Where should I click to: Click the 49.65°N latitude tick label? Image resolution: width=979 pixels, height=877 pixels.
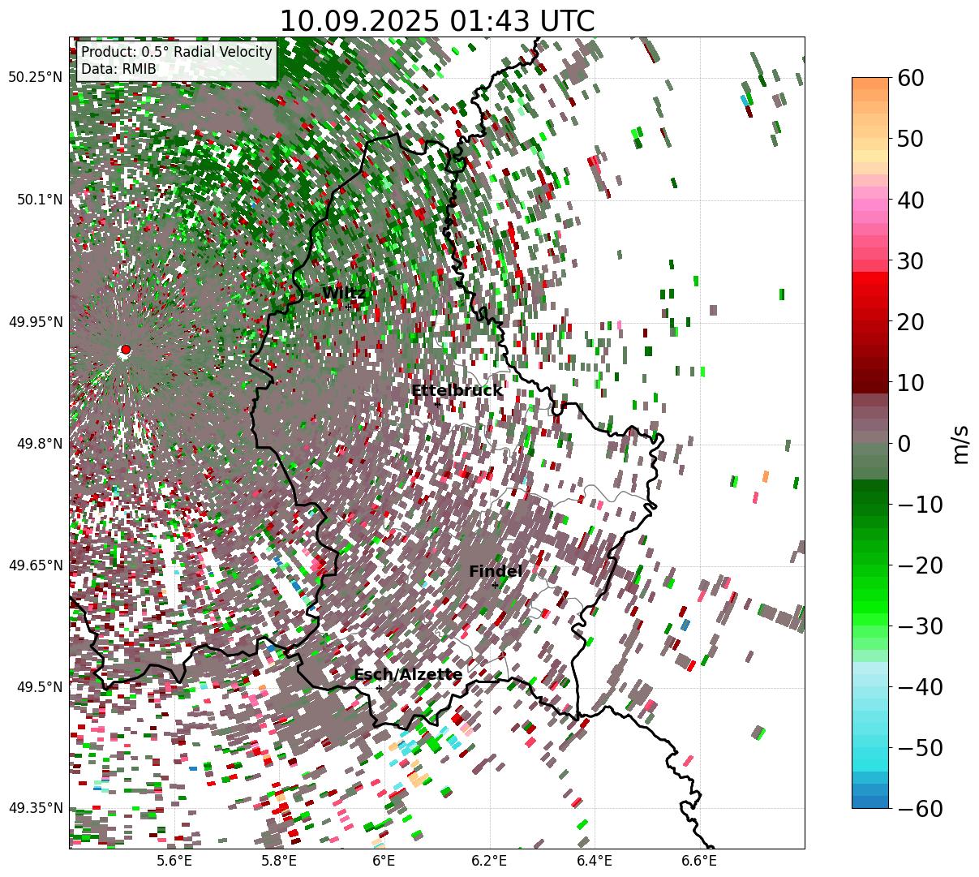[x=35, y=565]
